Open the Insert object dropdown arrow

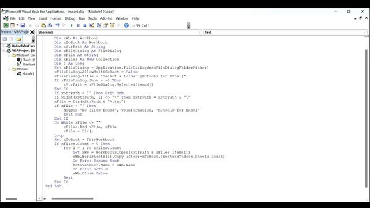click(17, 25)
